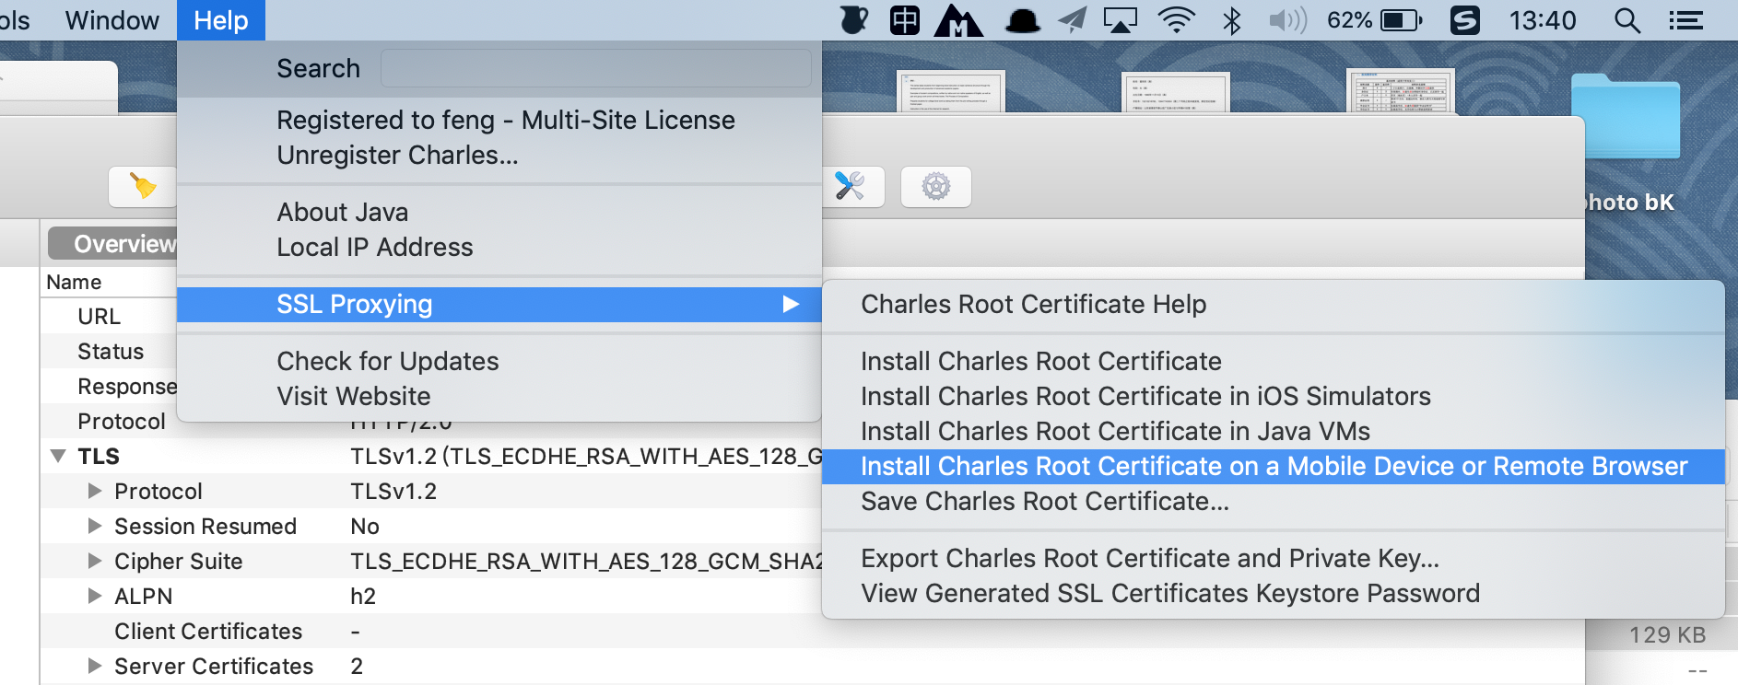Screen dimensions: 1738x685
Task: Choose Install Root Certificate in Java VMs
Action: point(1273,432)
